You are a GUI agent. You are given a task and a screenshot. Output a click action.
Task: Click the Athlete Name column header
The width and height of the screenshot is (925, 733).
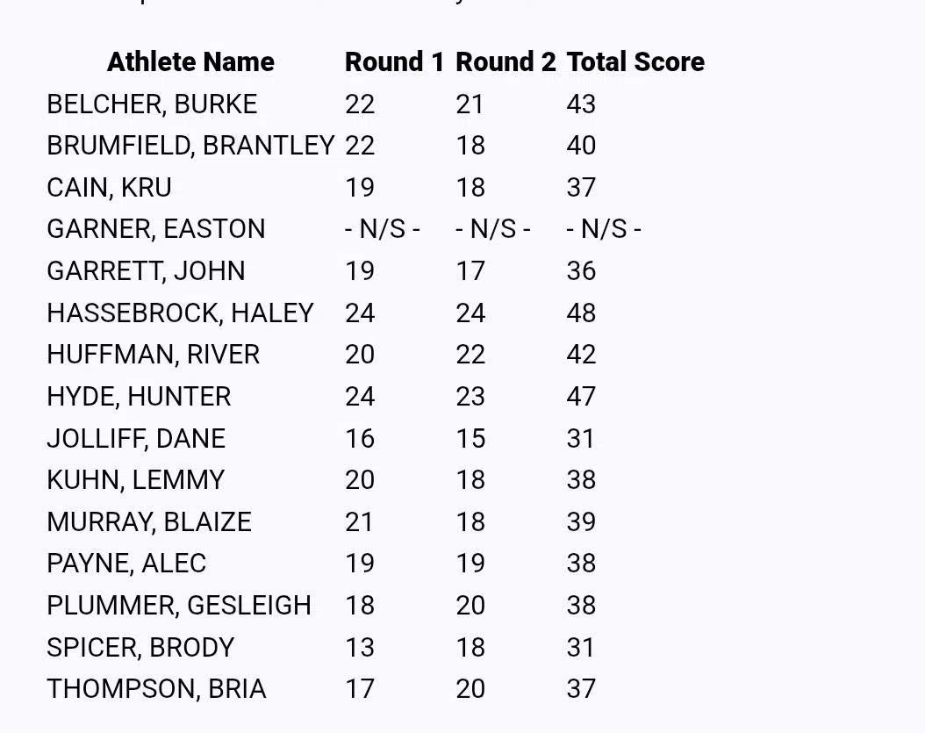tap(190, 62)
